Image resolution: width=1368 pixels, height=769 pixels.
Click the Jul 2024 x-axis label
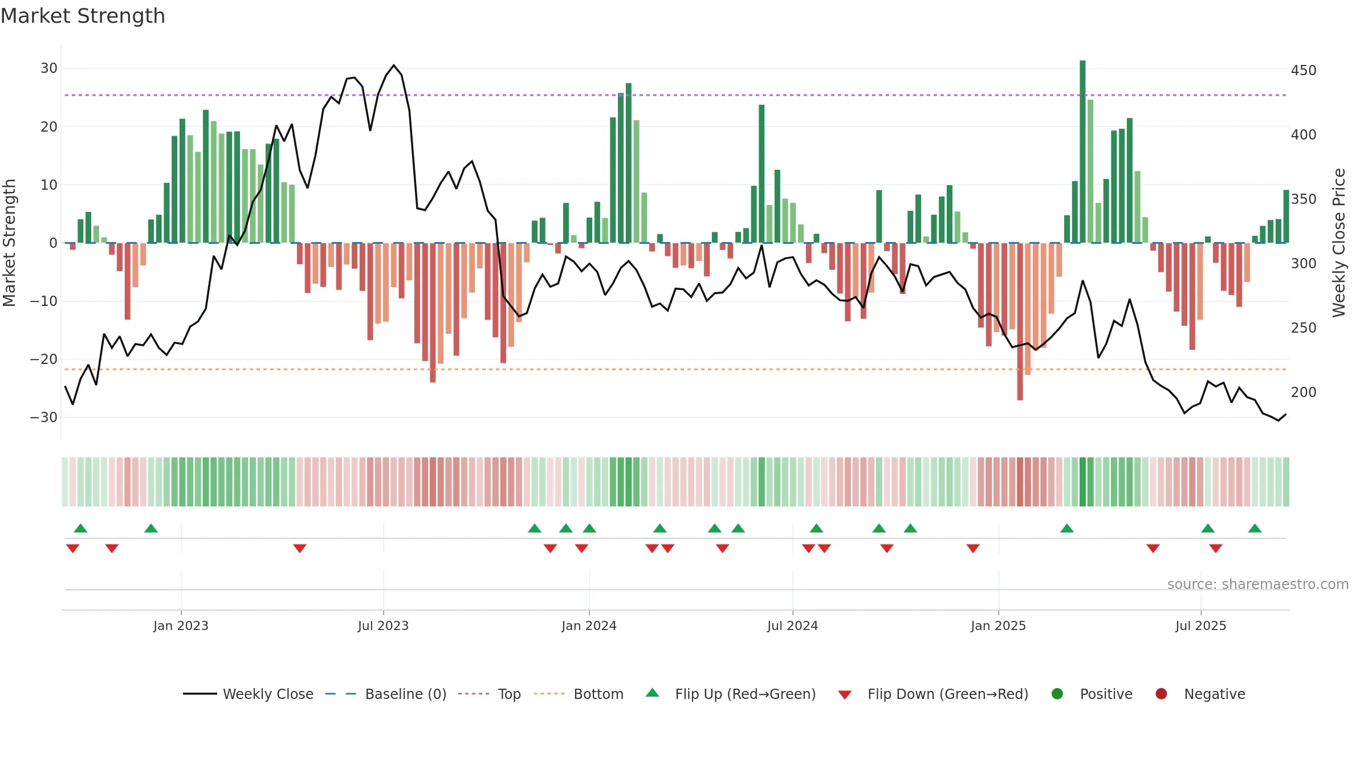(x=792, y=625)
